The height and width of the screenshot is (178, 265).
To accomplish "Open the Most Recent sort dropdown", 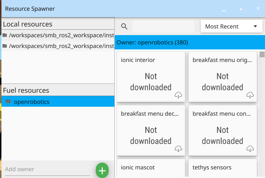I will 231,26.
